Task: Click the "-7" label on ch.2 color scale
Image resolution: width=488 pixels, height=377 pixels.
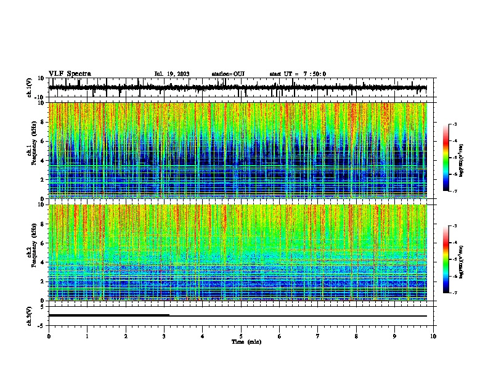Action: coord(455,293)
